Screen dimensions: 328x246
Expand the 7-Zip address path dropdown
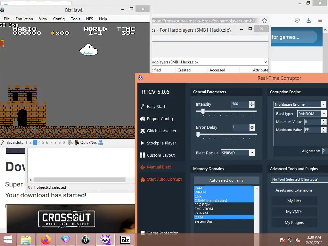[266, 62]
